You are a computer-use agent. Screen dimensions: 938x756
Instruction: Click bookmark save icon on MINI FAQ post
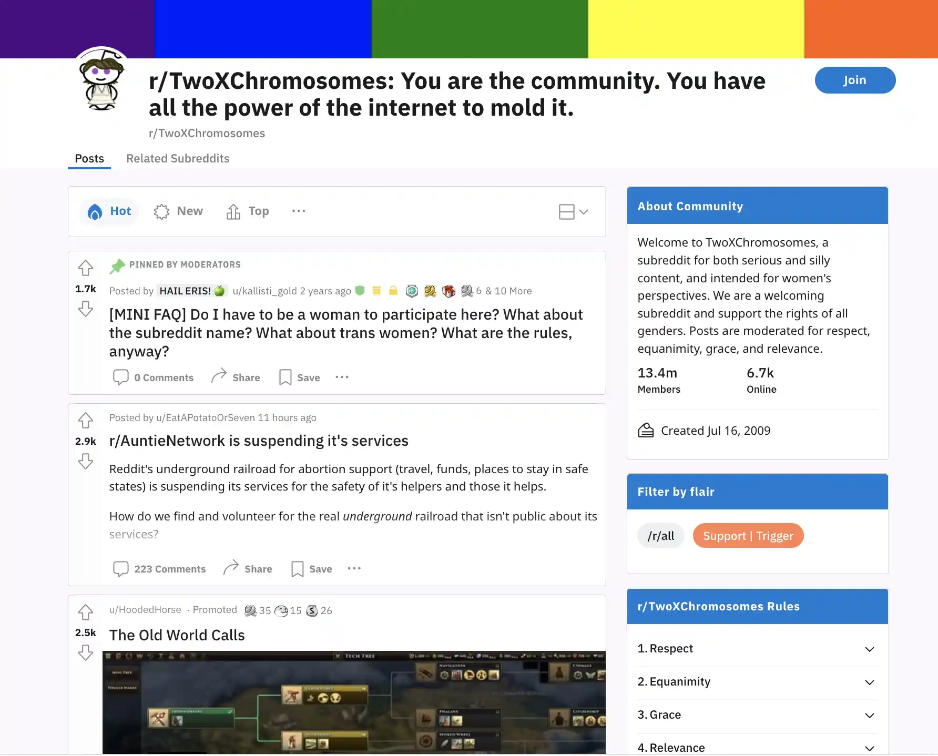point(285,377)
